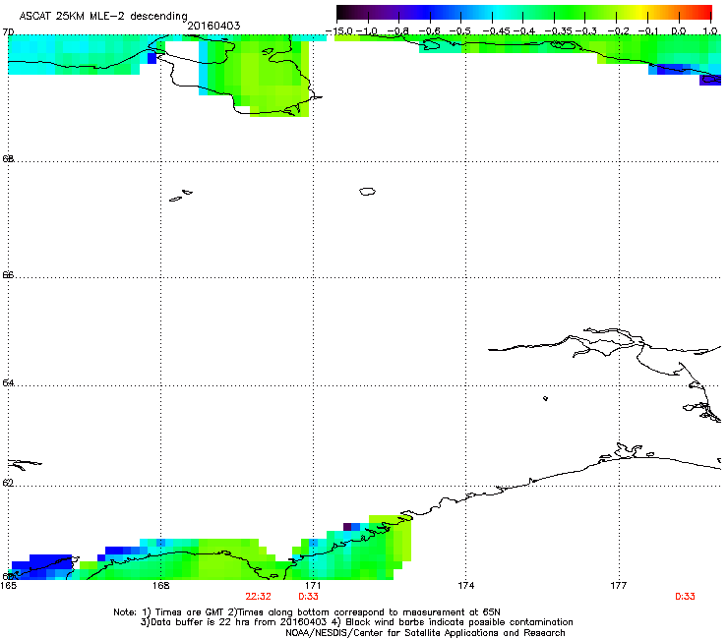Select the date label '20160403' under title
The height and width of the screenshot is (639, 728).
(x=213, y=26)
